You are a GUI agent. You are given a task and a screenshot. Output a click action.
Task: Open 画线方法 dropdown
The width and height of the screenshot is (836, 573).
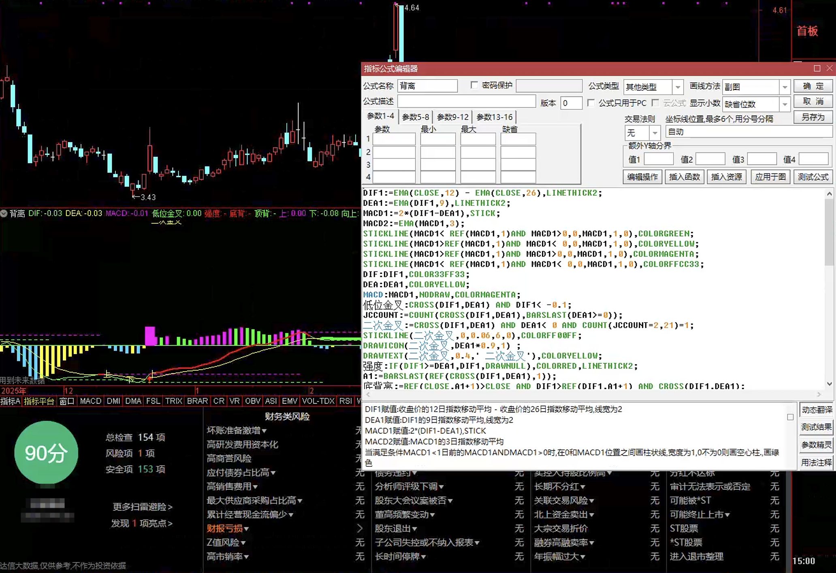coord(785,87)
